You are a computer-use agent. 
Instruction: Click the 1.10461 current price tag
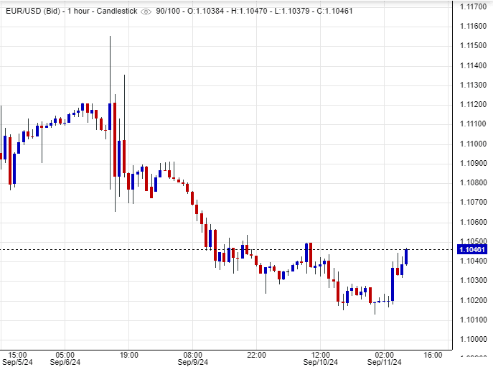(x=474, y=249)
